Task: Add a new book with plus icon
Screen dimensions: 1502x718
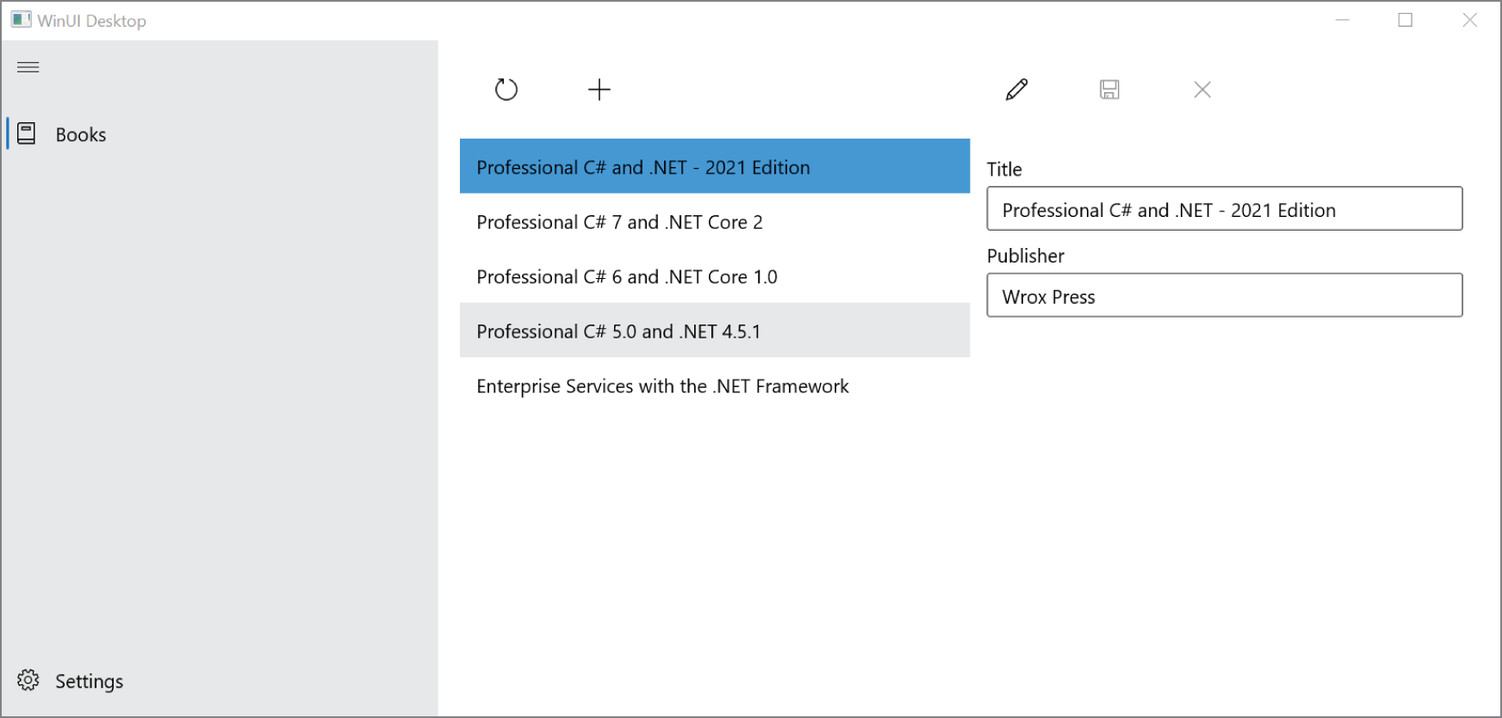Action: [599, 90]
